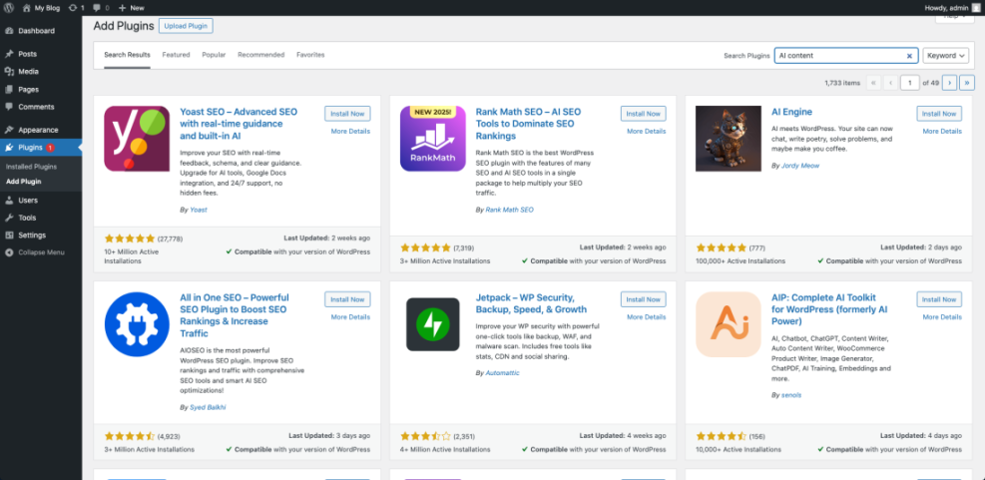Install the AI Engine plugin
The height and width of the screenshot is (480, 985).
(x=939, y=114)
